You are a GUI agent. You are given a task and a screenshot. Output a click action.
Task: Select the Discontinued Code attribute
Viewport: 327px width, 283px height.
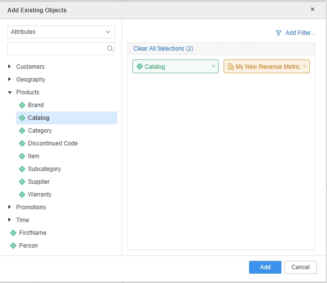(x=52, y=143)
